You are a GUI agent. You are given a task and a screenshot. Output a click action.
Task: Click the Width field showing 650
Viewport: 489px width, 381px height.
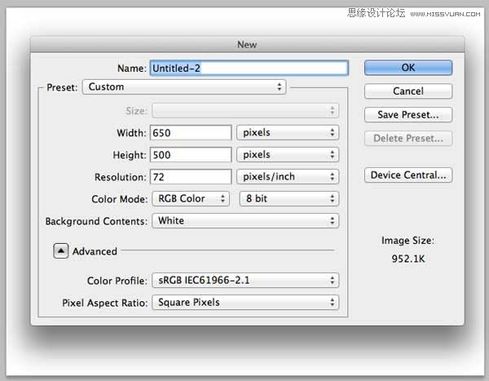191,132
